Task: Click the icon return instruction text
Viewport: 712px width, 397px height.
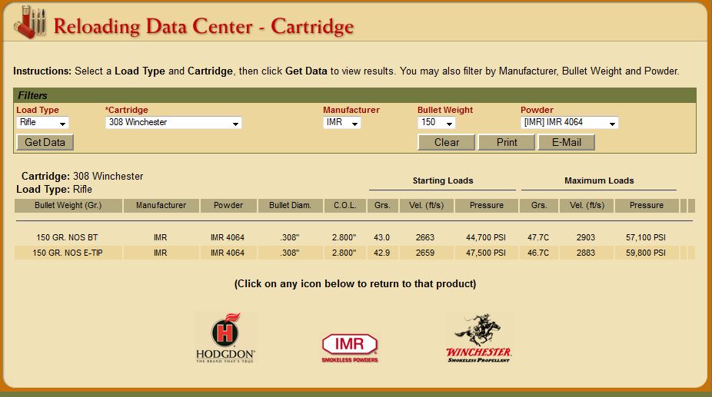Action: pos(355,284)
